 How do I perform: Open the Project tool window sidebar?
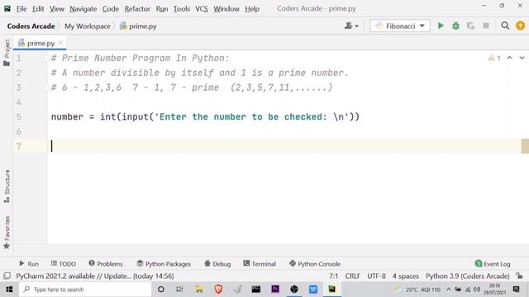[x=7, y=53]
